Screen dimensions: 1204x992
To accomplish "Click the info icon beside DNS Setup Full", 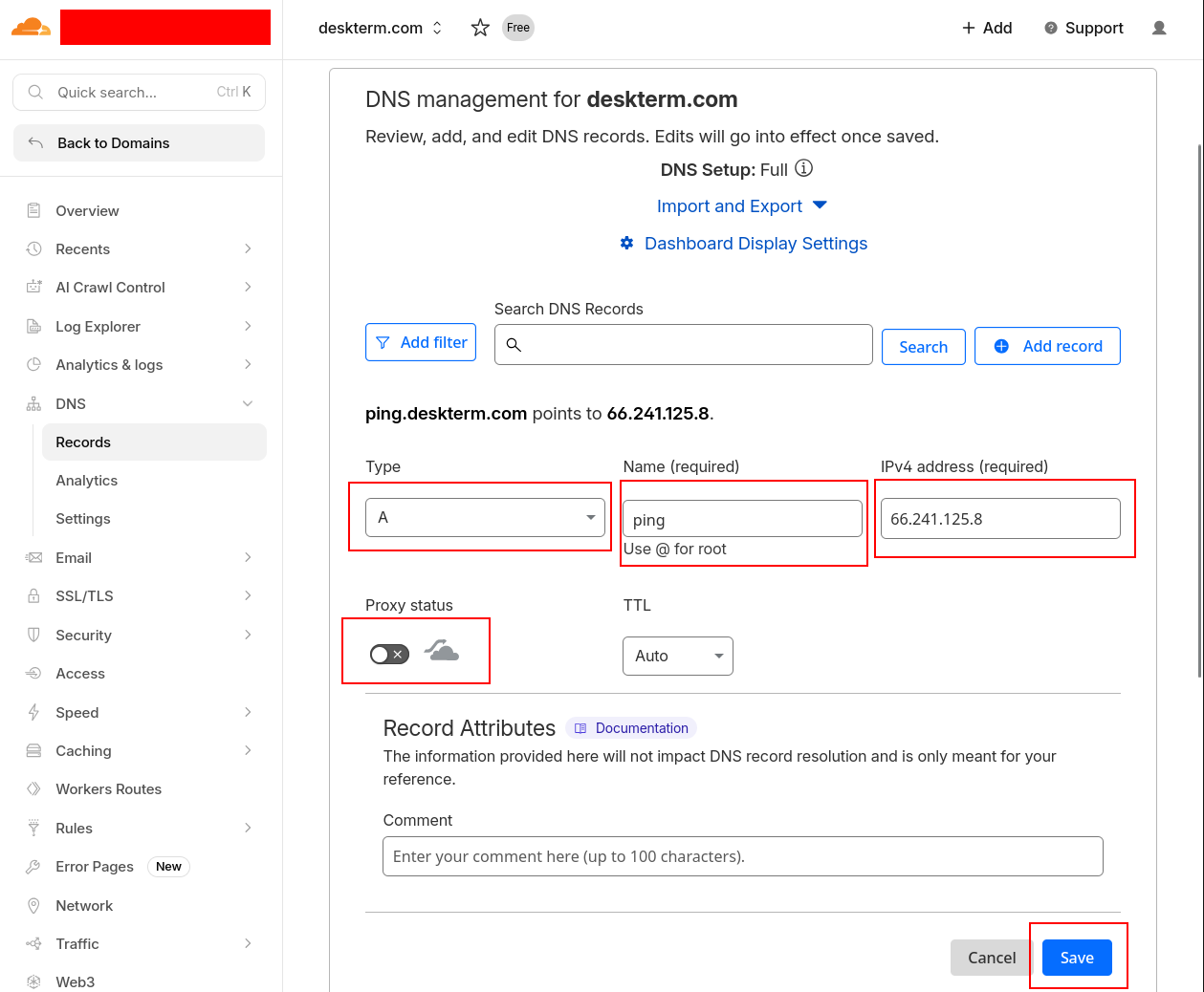I will coord(803,169).
